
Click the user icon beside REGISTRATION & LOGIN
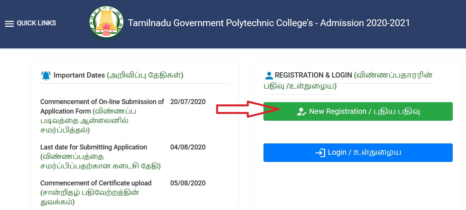269,75
